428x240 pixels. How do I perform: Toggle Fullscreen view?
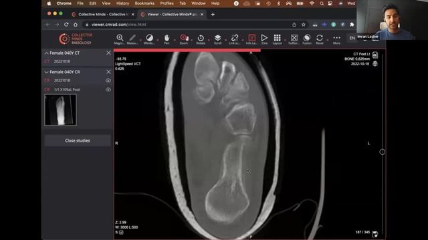click(x=294, y=39)
